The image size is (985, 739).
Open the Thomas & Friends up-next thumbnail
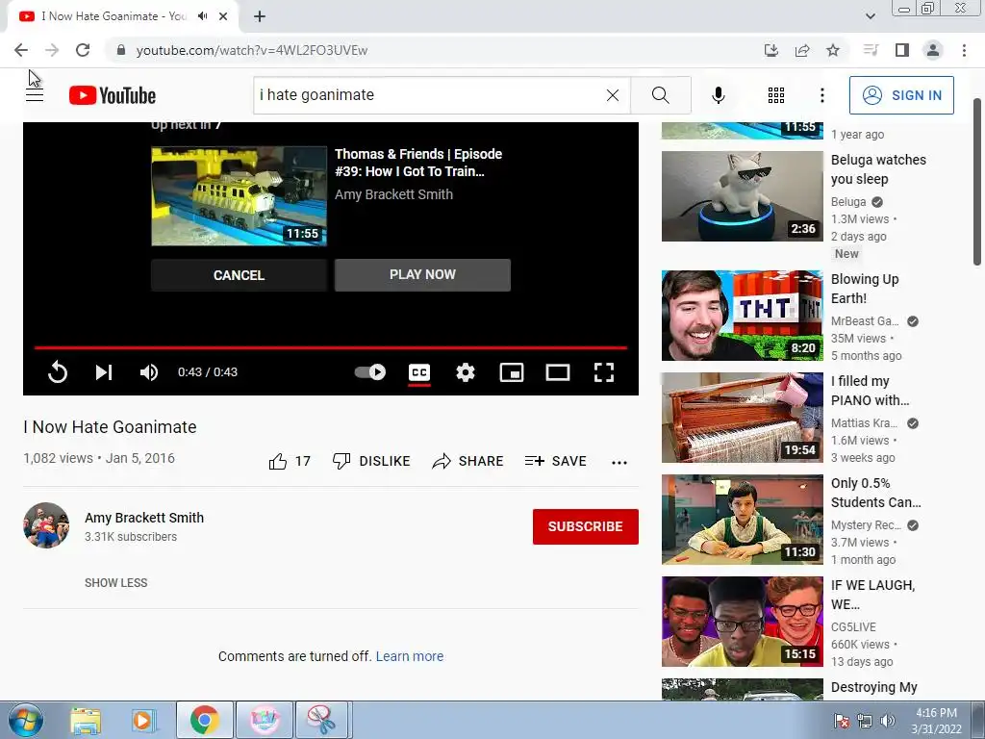coord(239,195)
